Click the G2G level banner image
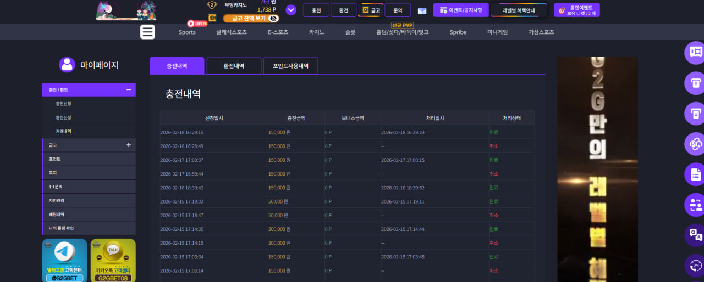The height and width of the screenshot is (282, 704). coord(598,169)
